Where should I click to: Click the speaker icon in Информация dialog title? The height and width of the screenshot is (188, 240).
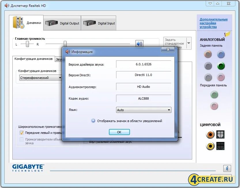point(67,52)
